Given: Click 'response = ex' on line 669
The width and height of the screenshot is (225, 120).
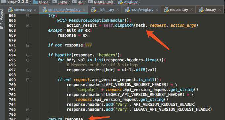Looking at the screenshot, I should [73, 35].
